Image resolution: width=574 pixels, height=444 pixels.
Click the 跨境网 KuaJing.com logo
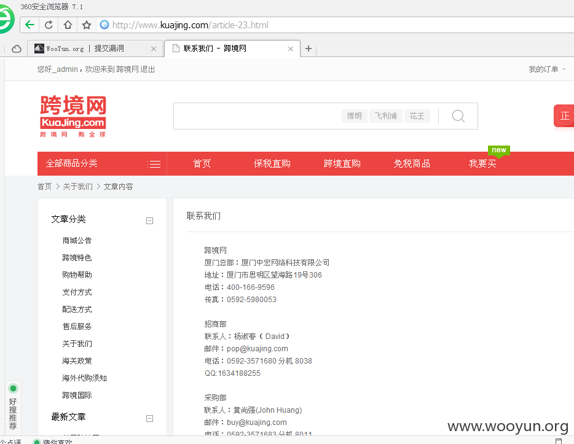[73, 116]
